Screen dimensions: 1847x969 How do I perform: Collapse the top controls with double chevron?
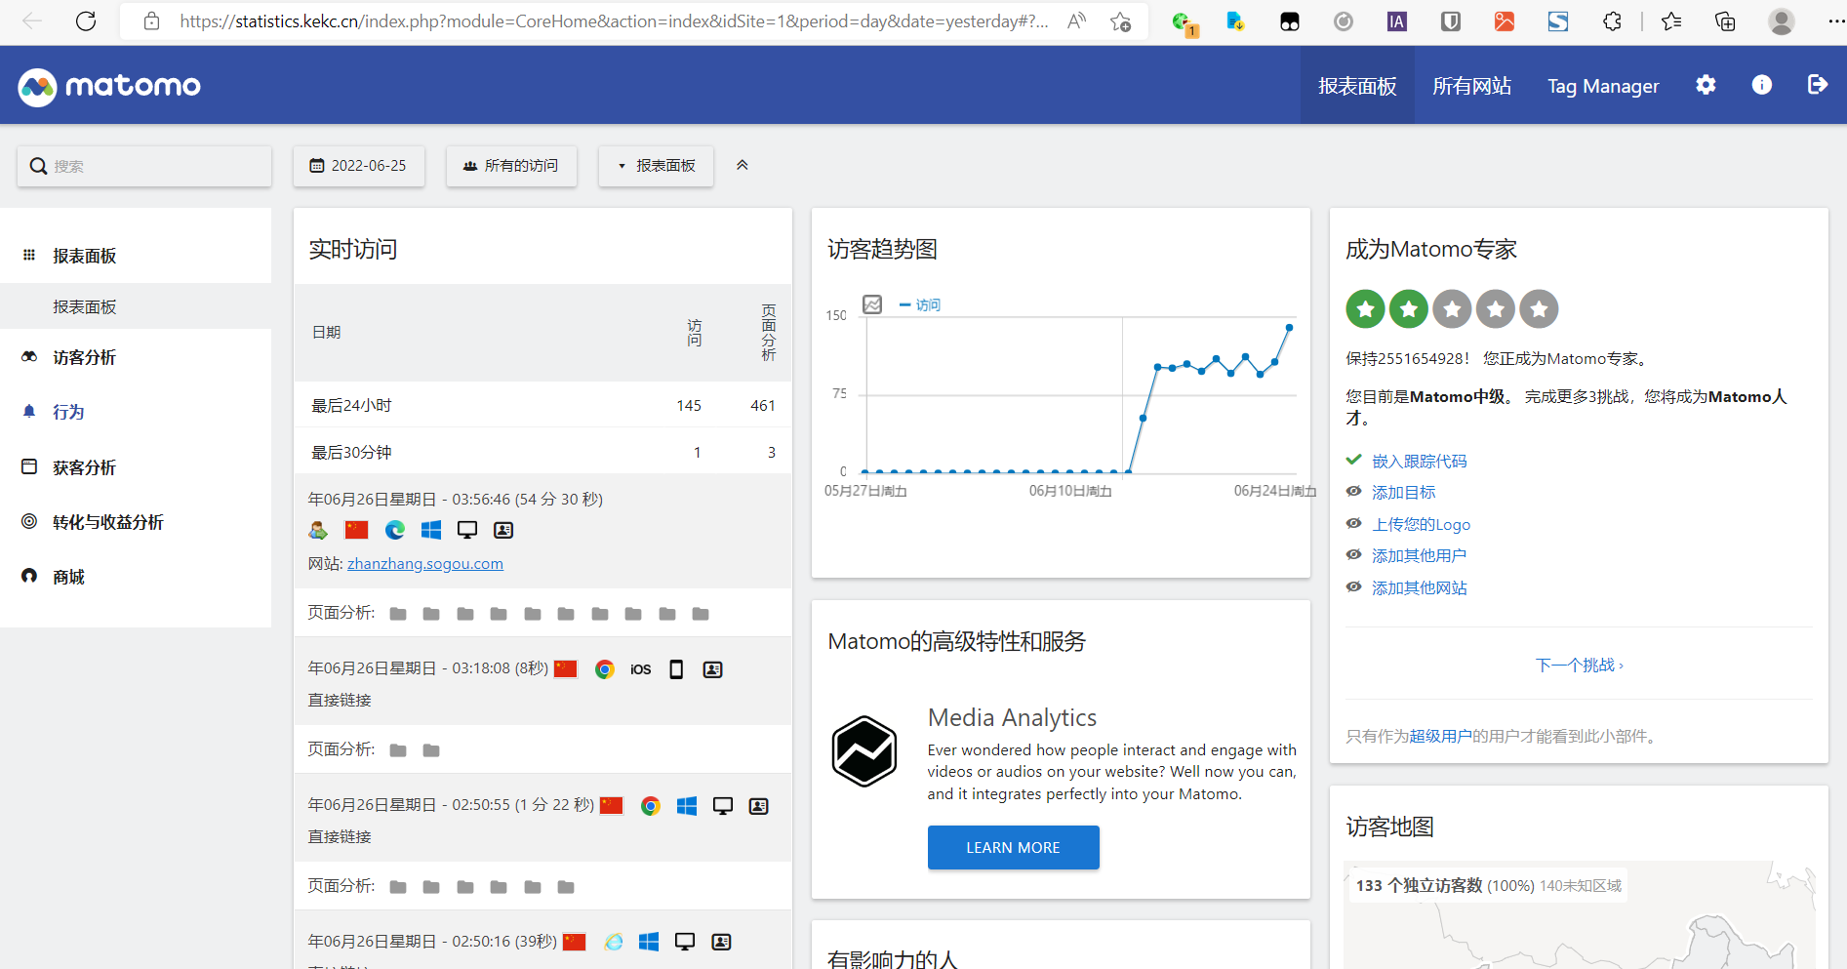click(743, 165)
